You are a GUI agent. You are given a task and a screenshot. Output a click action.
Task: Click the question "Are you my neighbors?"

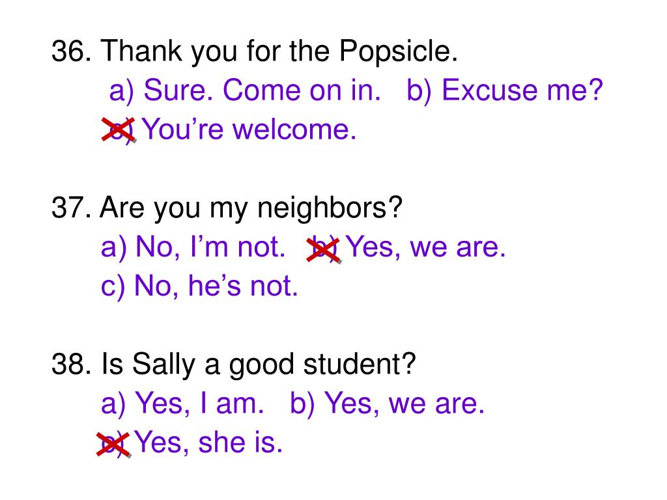tap(252, 209)
